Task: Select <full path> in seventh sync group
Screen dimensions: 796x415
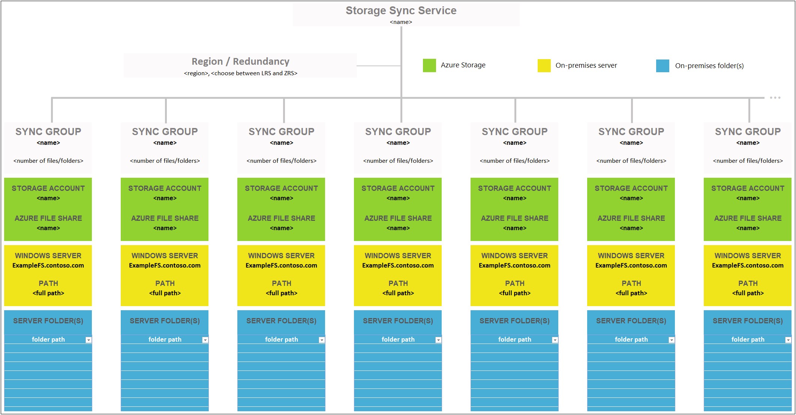Action: [748, 293]
